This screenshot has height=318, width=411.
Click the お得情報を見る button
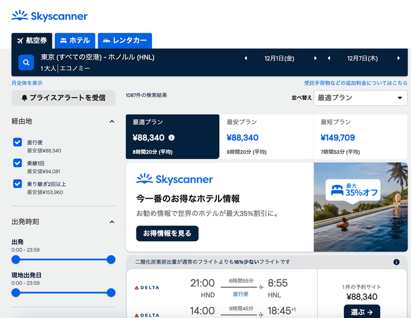(x=167, y=234)
